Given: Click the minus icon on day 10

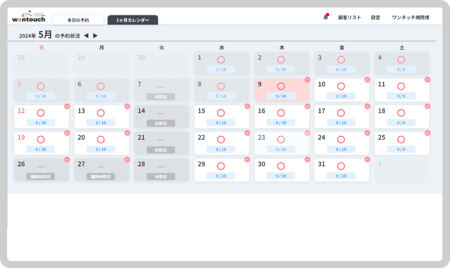Looking at the screenshot, I should (367, 79).
